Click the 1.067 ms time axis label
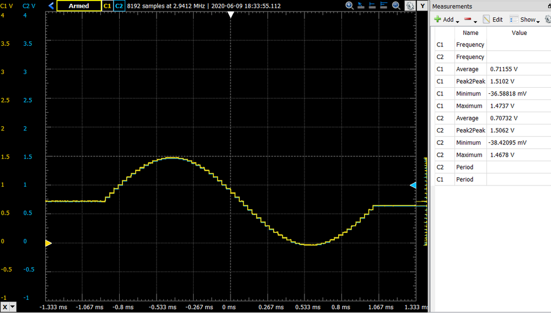The image size is (551, 313). point(381,307)
